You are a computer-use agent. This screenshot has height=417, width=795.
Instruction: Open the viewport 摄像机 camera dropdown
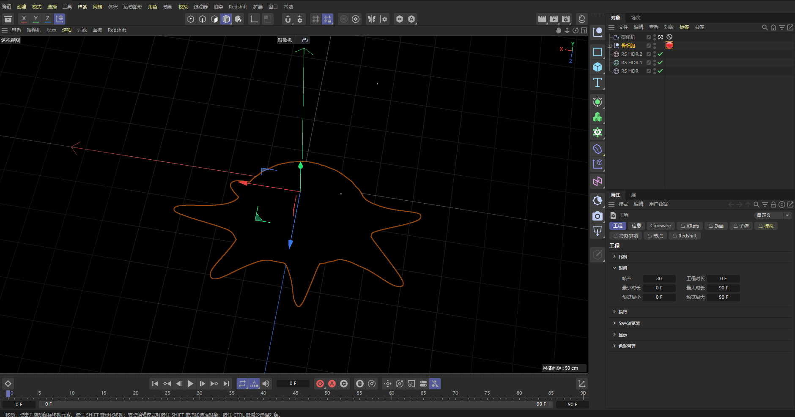pyautogui.click(x=293, y=40)
